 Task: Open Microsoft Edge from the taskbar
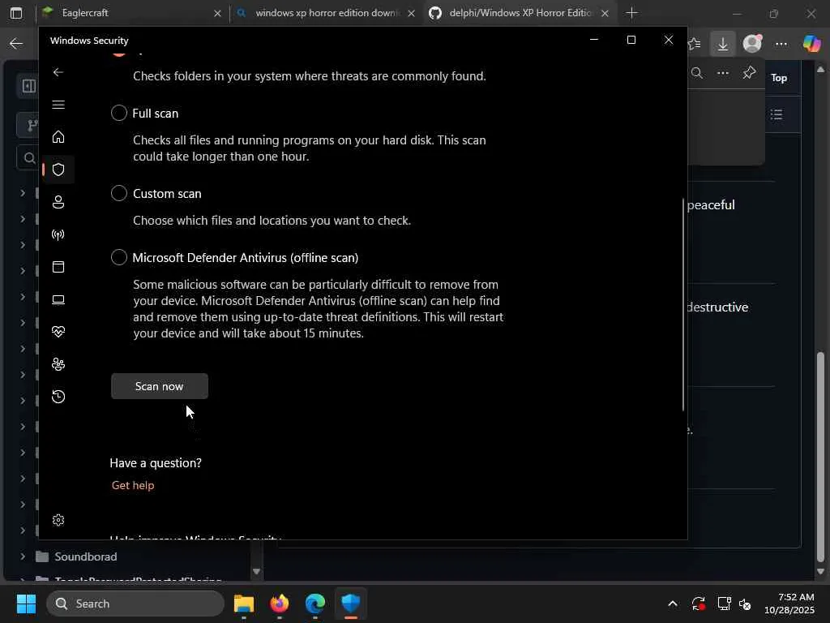(x=315, y=604)
